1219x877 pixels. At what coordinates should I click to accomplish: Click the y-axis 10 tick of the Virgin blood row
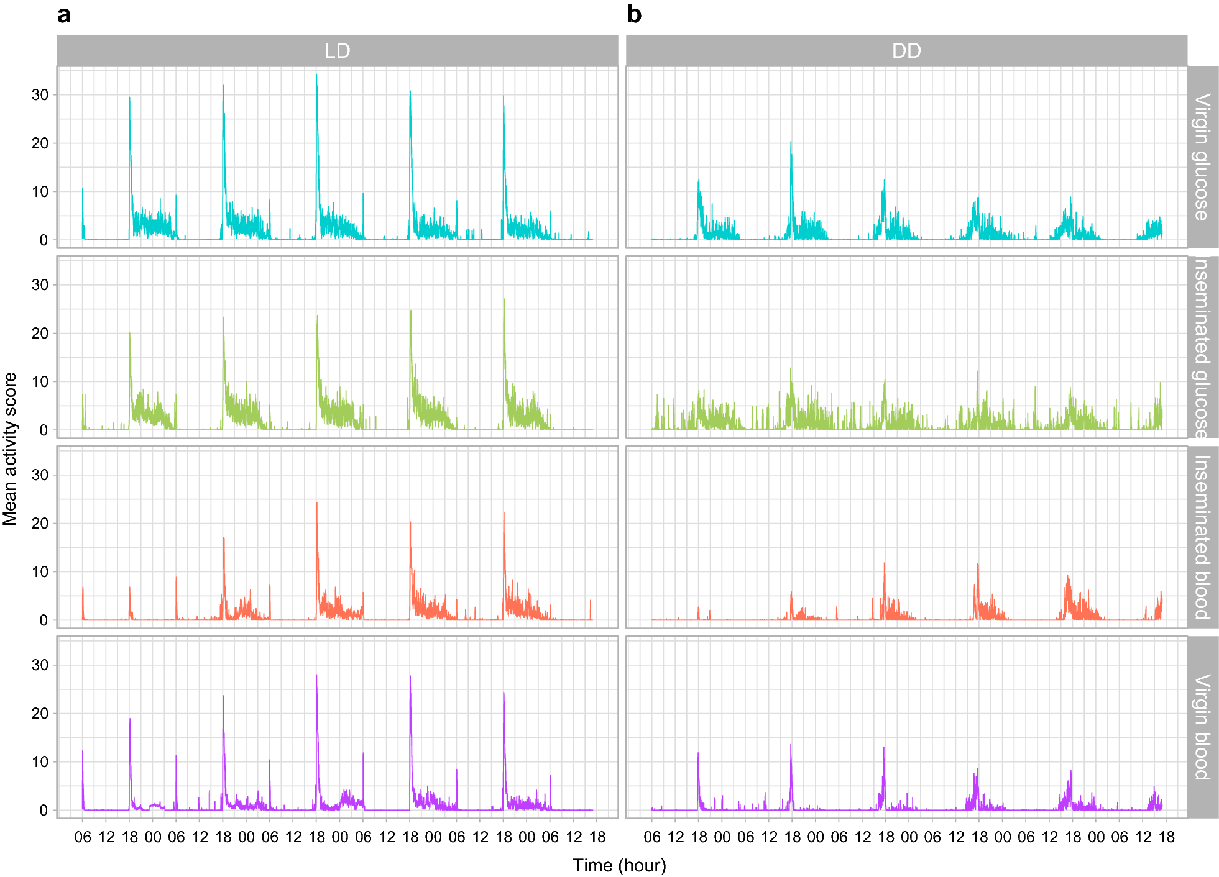pyautogui.click(x=40, y=762)
